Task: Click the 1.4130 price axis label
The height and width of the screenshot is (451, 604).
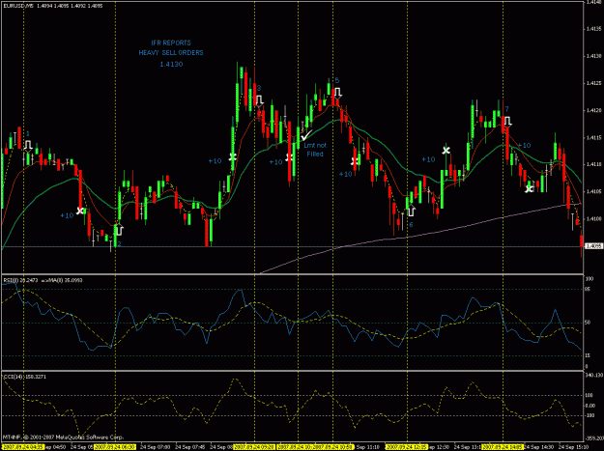Action: tap(593, 56)
